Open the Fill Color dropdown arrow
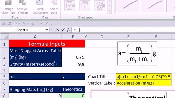Image resolution: width=175 pixels, height=98 pixels. 19,24
